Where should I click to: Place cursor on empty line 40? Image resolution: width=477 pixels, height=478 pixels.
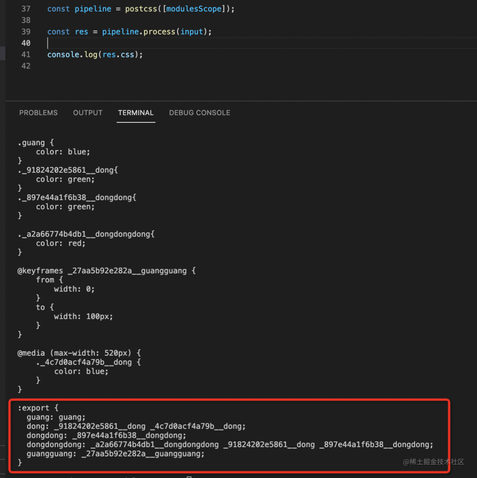(x=132, y=43)
